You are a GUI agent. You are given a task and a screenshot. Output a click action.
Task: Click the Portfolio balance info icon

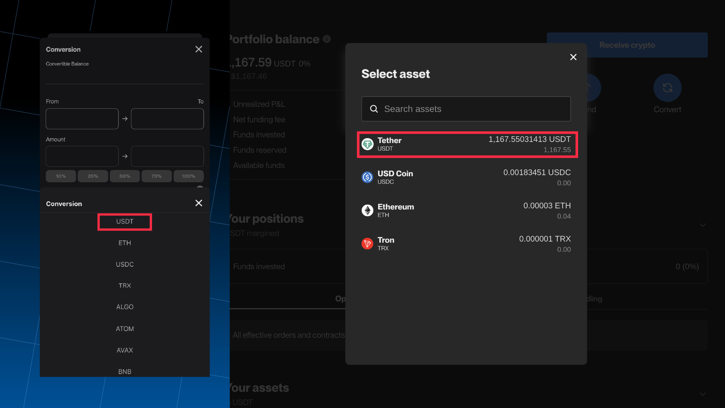coord(327,39)
